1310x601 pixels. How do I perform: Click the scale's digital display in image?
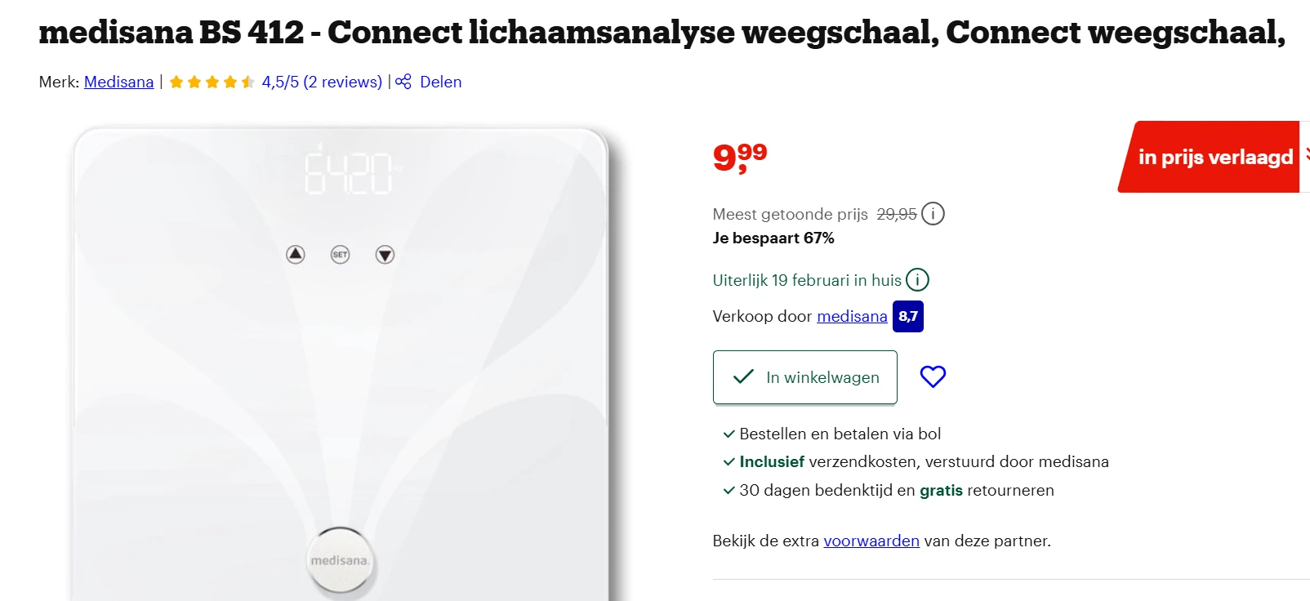coord(348,172)
